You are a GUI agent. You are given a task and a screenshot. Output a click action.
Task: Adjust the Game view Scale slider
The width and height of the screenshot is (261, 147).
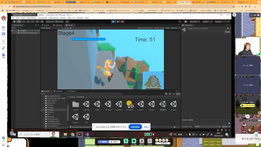click(x=82, y=28)
